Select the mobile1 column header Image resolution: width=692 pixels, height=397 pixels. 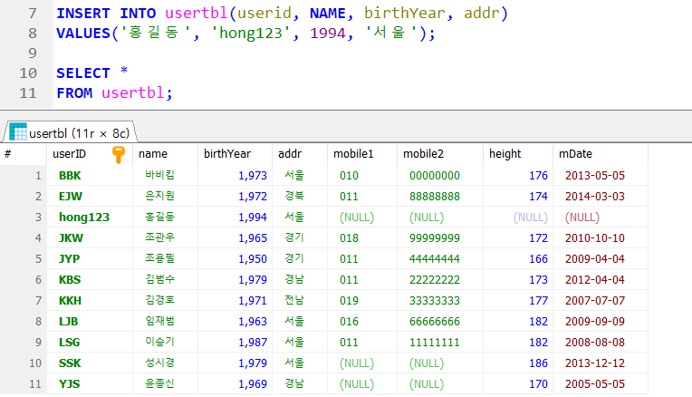[x=353, y=155]
